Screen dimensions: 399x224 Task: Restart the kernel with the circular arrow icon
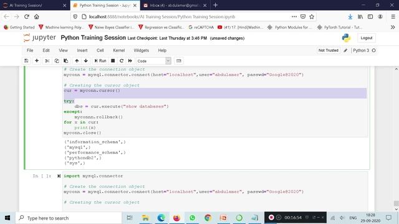122,61
